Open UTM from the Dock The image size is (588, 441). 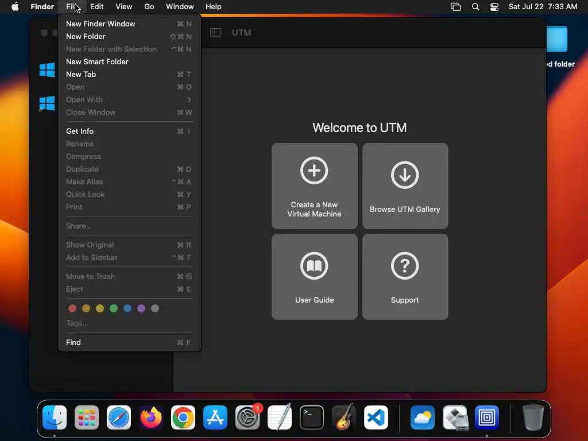(x=487, y=417)
